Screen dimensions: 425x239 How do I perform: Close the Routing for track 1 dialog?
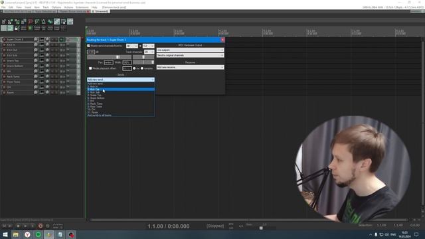pos(222,40)
